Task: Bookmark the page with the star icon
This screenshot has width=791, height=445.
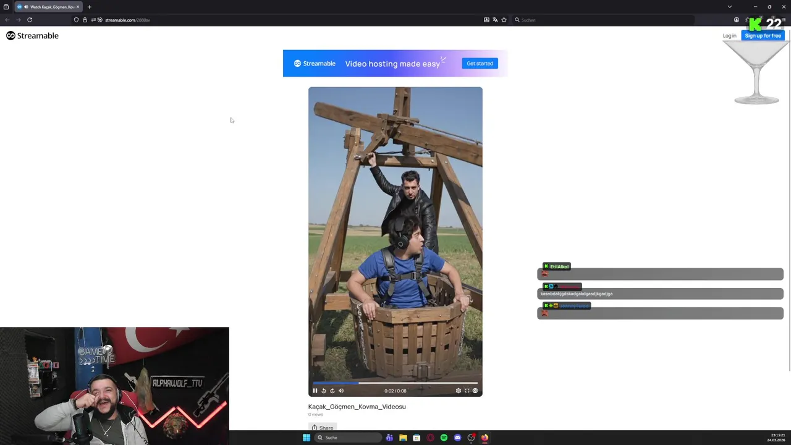Action: (x=504, y=20)
